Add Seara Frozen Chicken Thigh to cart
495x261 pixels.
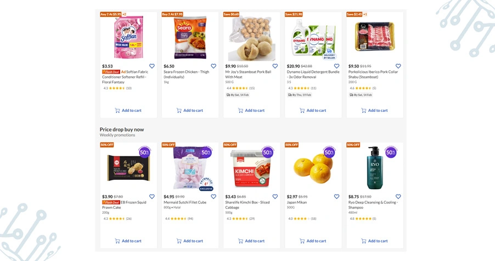click(190, 110)
